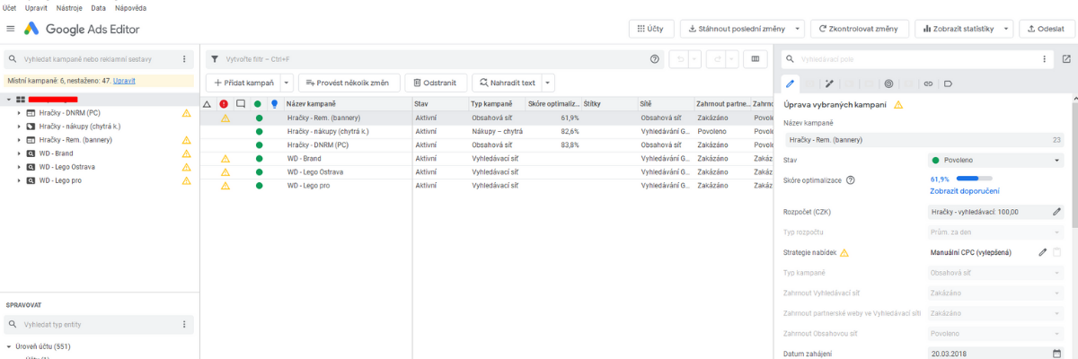The height and width of the screenshot is (359, 1078).
Task: Select Hračky - Rem. (bannery) in tree
Action: coord(75,140)
